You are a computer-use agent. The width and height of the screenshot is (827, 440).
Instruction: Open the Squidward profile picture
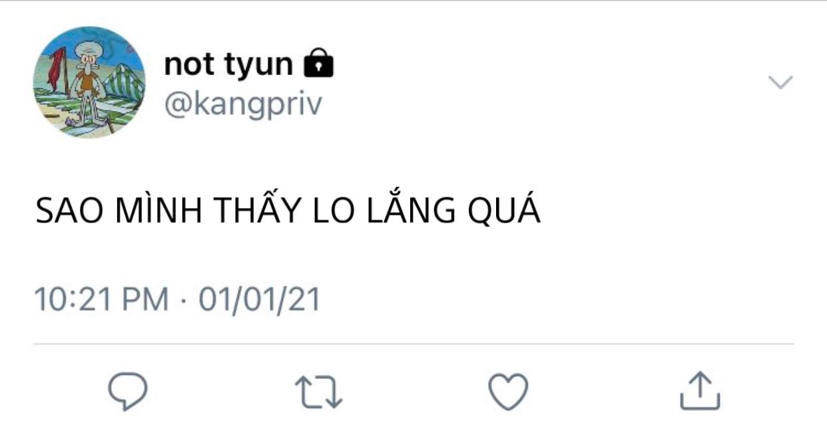tap(89, 82)
